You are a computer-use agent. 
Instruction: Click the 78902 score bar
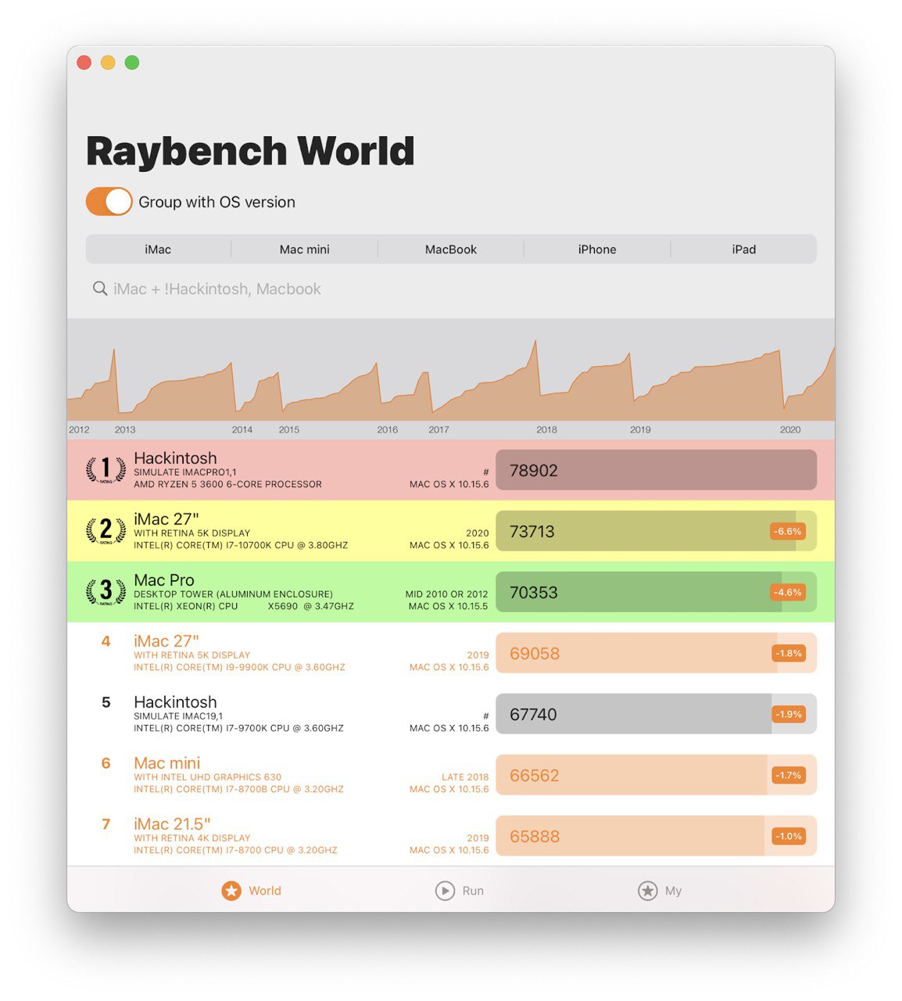[x=657, y=470]
